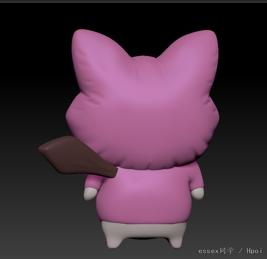
Task: Select the white hand beneath the brown tail
Action: tap(90, 194)
